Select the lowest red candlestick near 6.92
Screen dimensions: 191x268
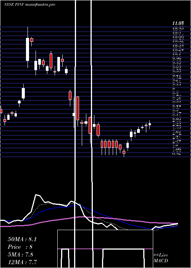pyautogui.click(x=124, y=152)
